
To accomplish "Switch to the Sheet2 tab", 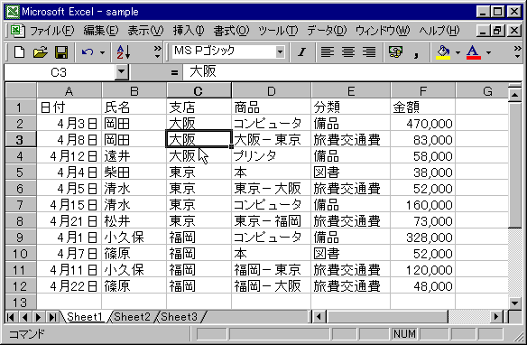I will tap(132, 317).
